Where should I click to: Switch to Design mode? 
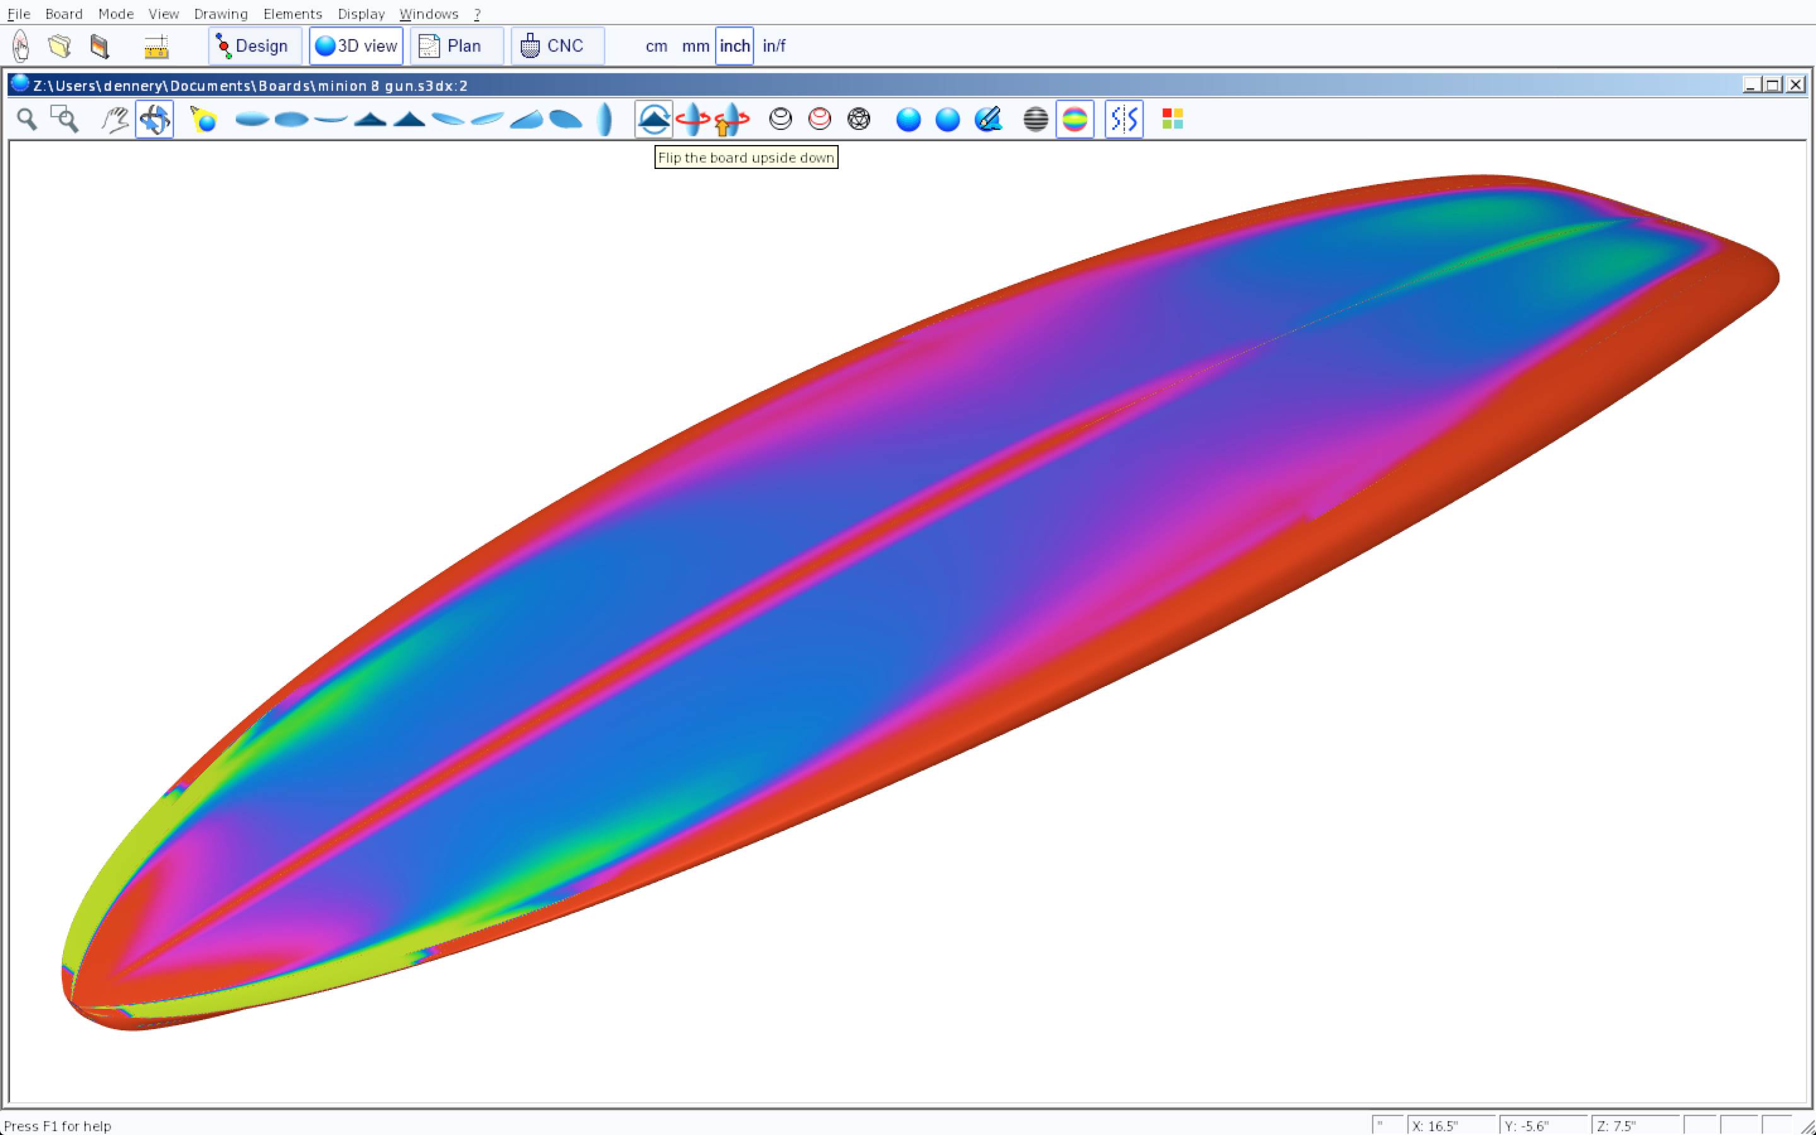[x=254, y=46]
